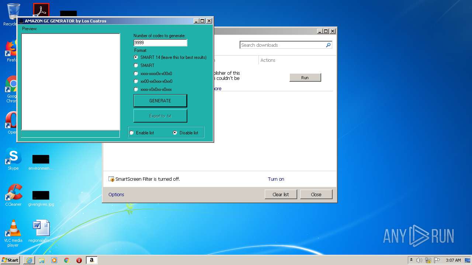Click the taskbar clock showing 3:07 AM
The image size is (472, 265).
[453, 260]
